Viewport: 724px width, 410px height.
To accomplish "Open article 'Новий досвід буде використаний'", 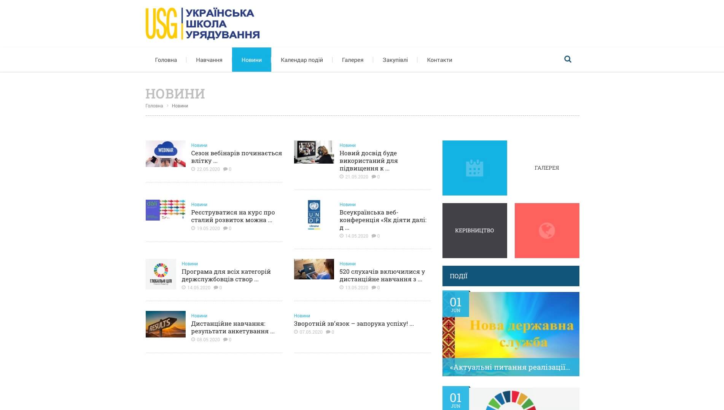I will (369, 161).
